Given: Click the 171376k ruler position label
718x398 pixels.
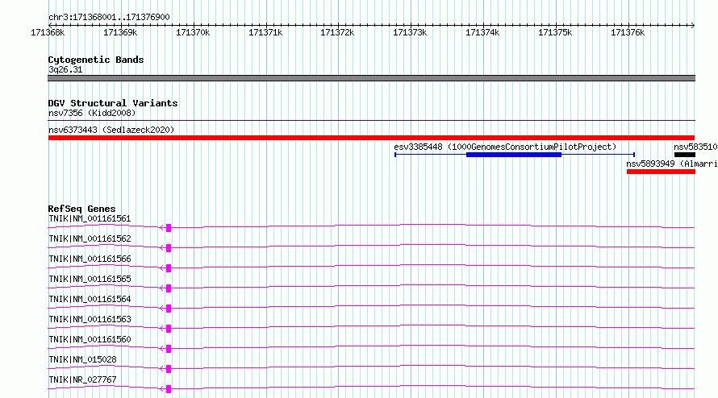Looking at the screenshot, I should (x=628, y=32).
